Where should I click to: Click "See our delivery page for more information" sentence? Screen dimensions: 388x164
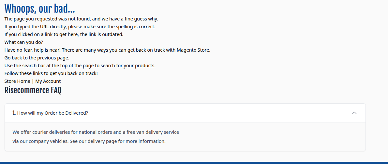coord(118,141)
